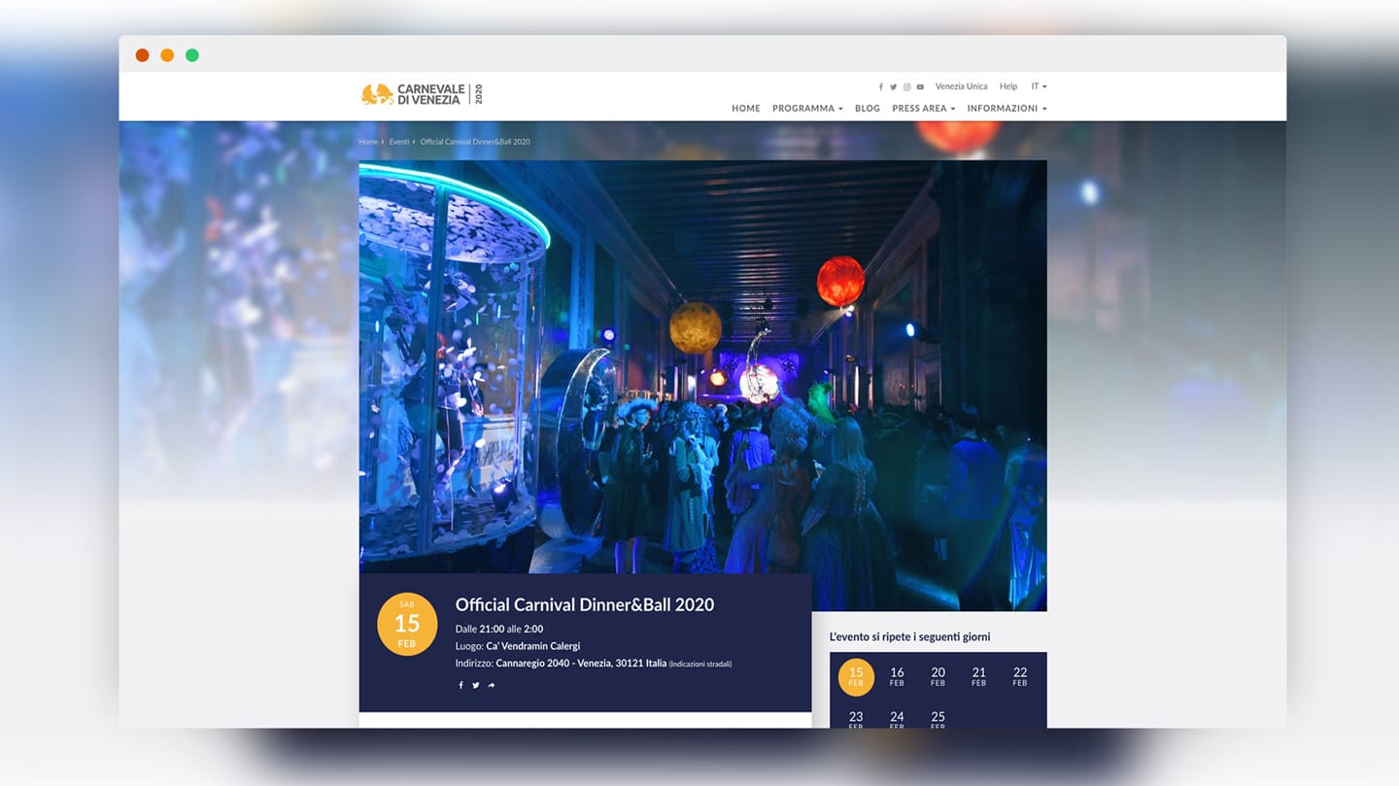Share event on Facebook below the address
1399x786 pixels.
pos(461,685)
